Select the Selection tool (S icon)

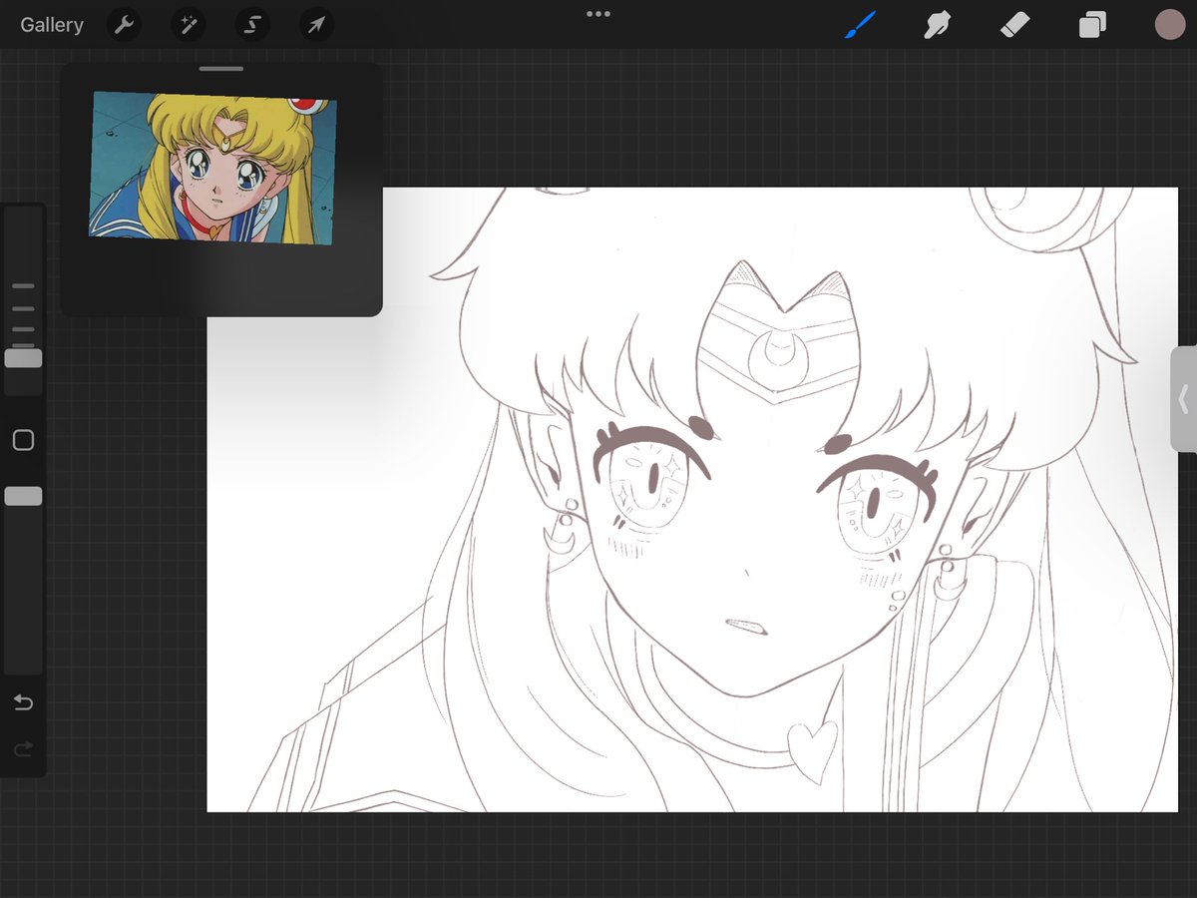252,25
